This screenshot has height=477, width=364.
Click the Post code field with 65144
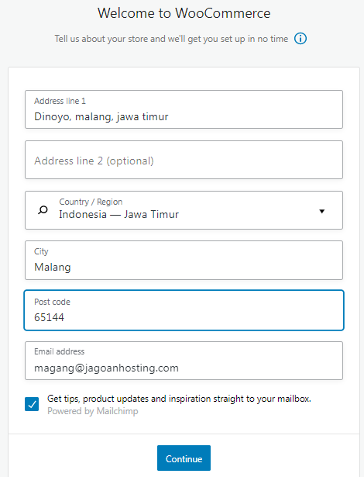(x=184, y=310)
